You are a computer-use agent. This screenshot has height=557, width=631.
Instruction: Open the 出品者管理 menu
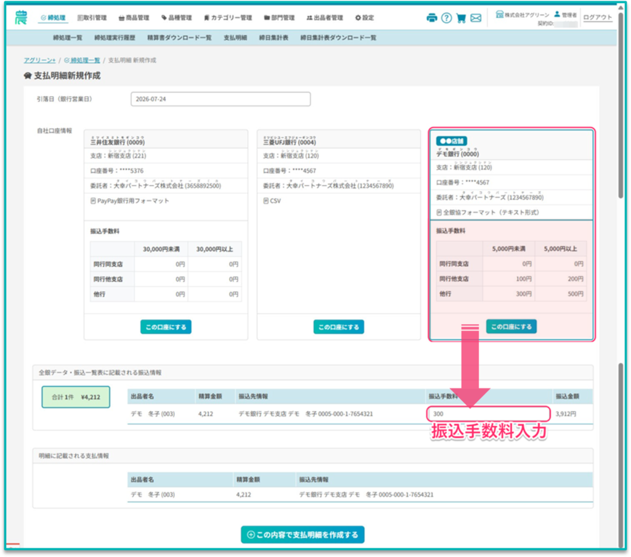point(325,18)
